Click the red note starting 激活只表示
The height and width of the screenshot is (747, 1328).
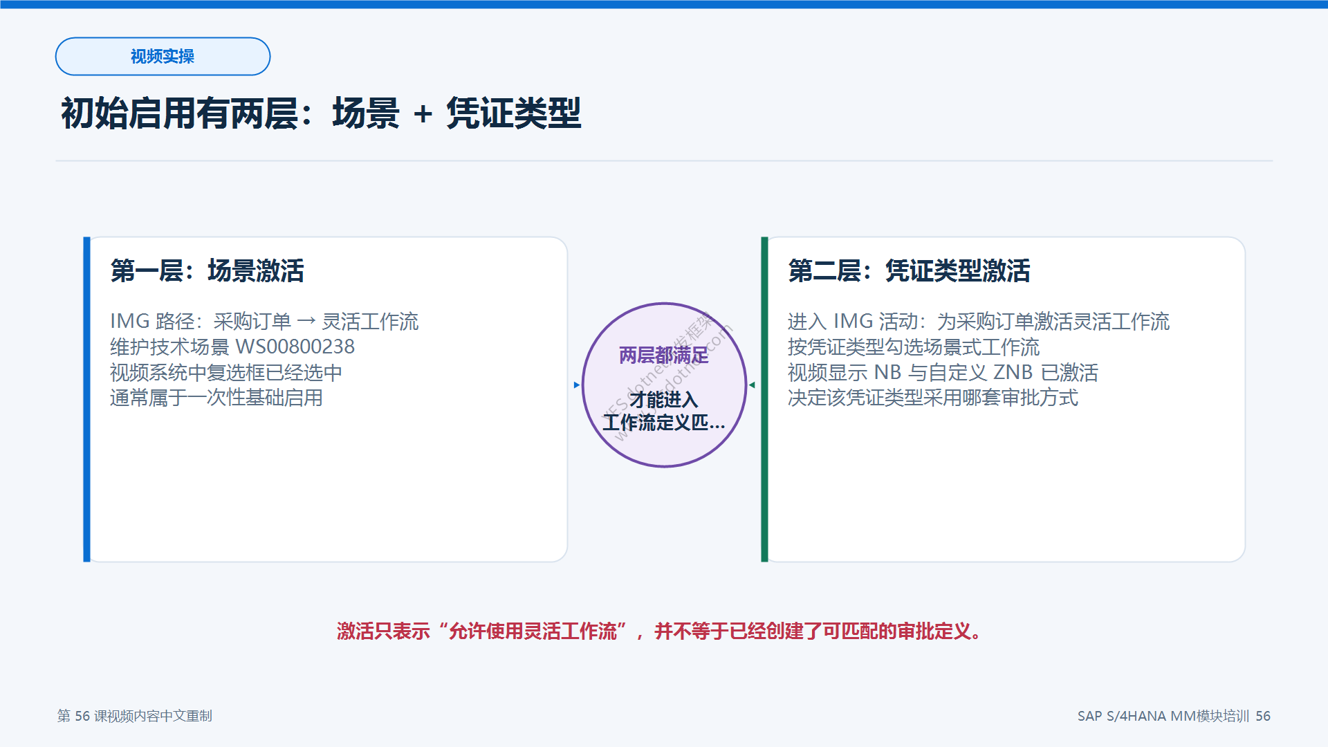(x=659, y=631)
